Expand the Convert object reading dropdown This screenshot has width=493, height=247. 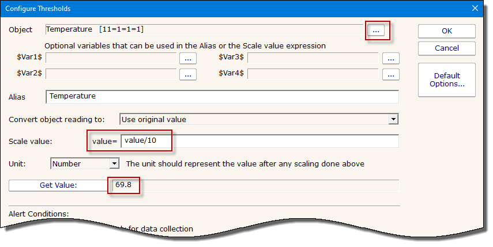(393, 119)
